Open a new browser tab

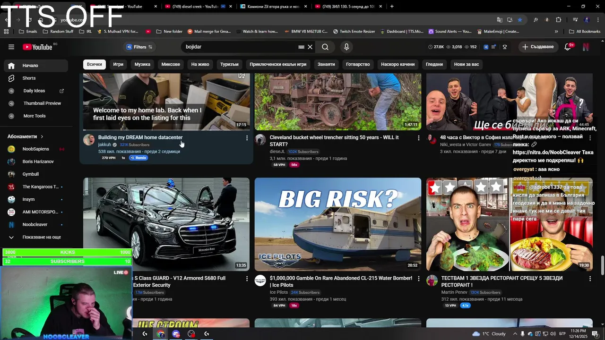pos(392,7)
